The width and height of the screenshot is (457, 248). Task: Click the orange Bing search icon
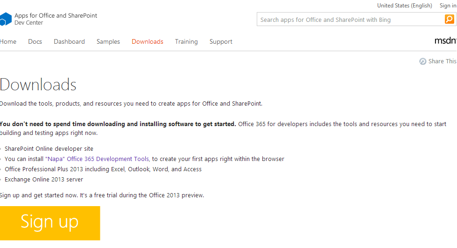click(449, 19)
